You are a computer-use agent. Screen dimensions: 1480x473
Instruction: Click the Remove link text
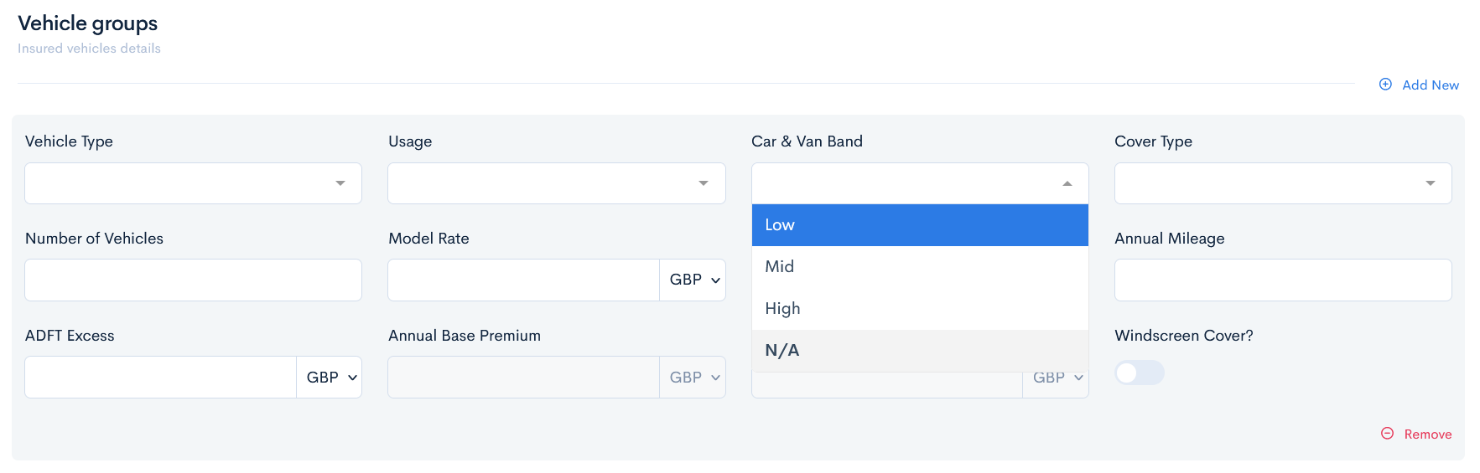1427,434
